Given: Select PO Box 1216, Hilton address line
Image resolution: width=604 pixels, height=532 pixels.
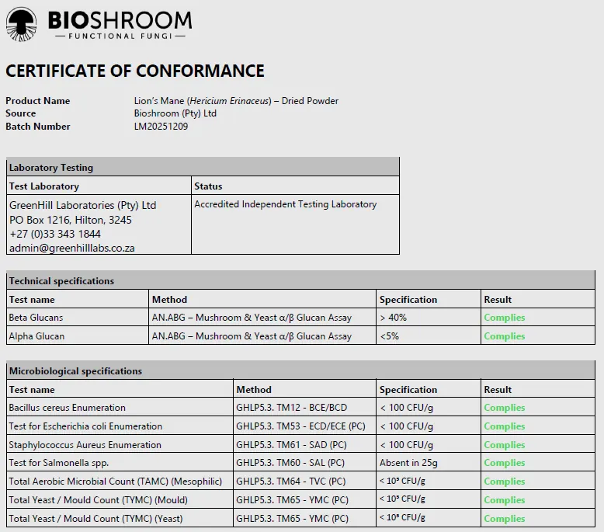Looking at the screenshot, I should [71, 220].
